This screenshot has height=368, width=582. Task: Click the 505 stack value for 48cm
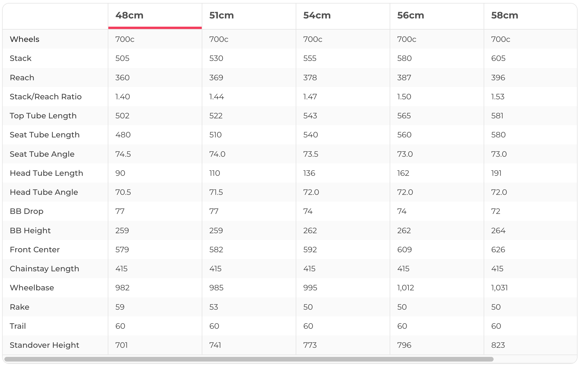click(122, 58)
